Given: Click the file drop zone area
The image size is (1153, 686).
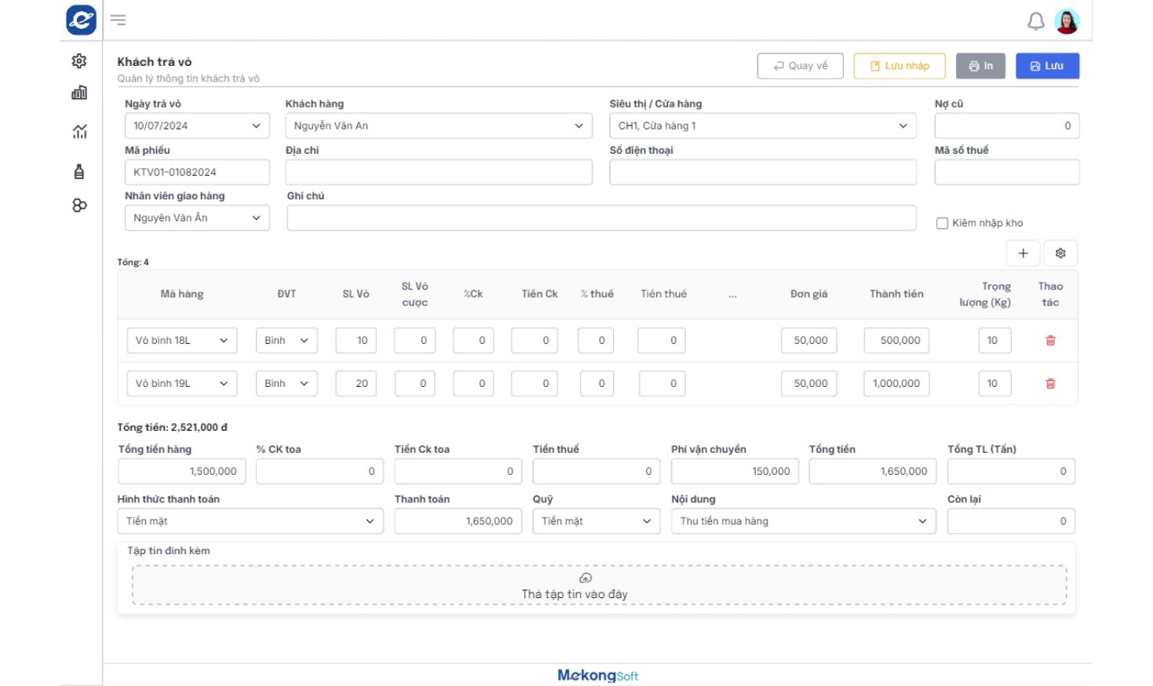Looking at the screenshot, I should click(599, 586).
